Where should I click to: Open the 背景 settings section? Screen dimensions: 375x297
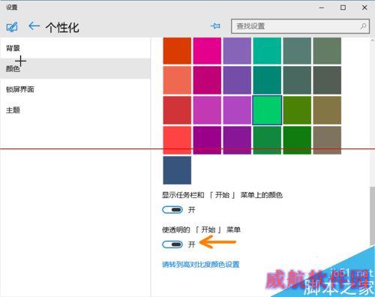click(75, 48)
